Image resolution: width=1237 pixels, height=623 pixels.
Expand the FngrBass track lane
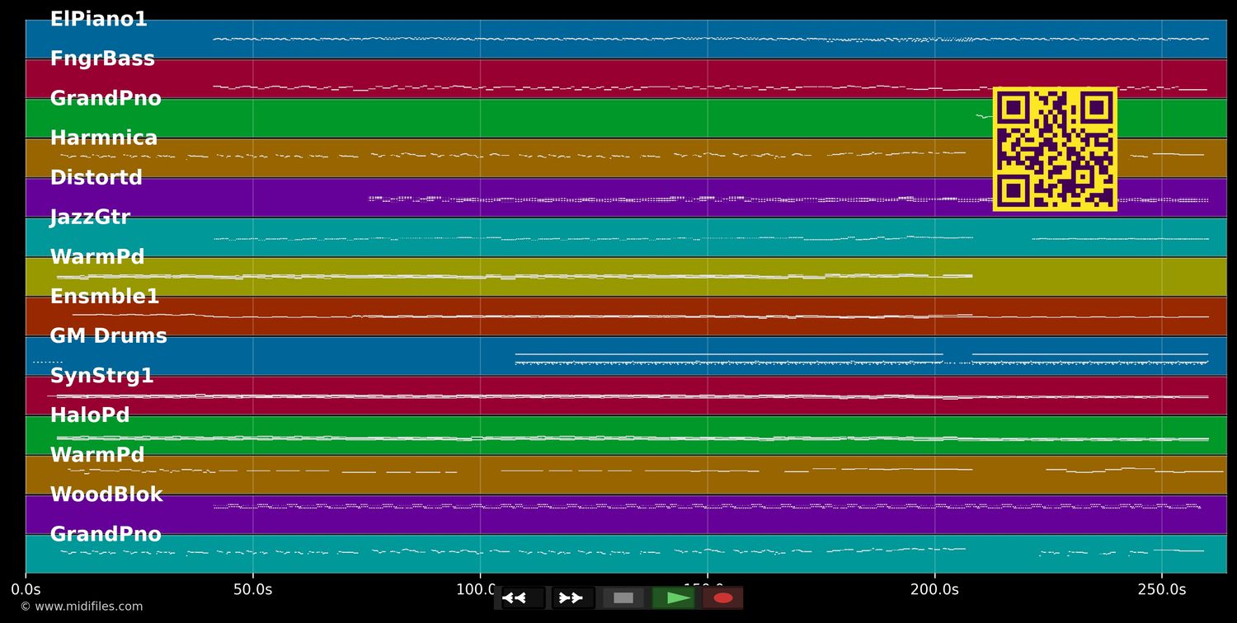click(x=102, y=59)
